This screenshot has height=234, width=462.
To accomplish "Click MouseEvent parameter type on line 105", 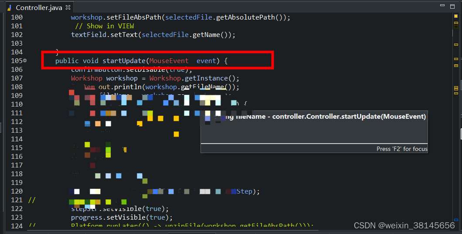I will pos(169,61).
